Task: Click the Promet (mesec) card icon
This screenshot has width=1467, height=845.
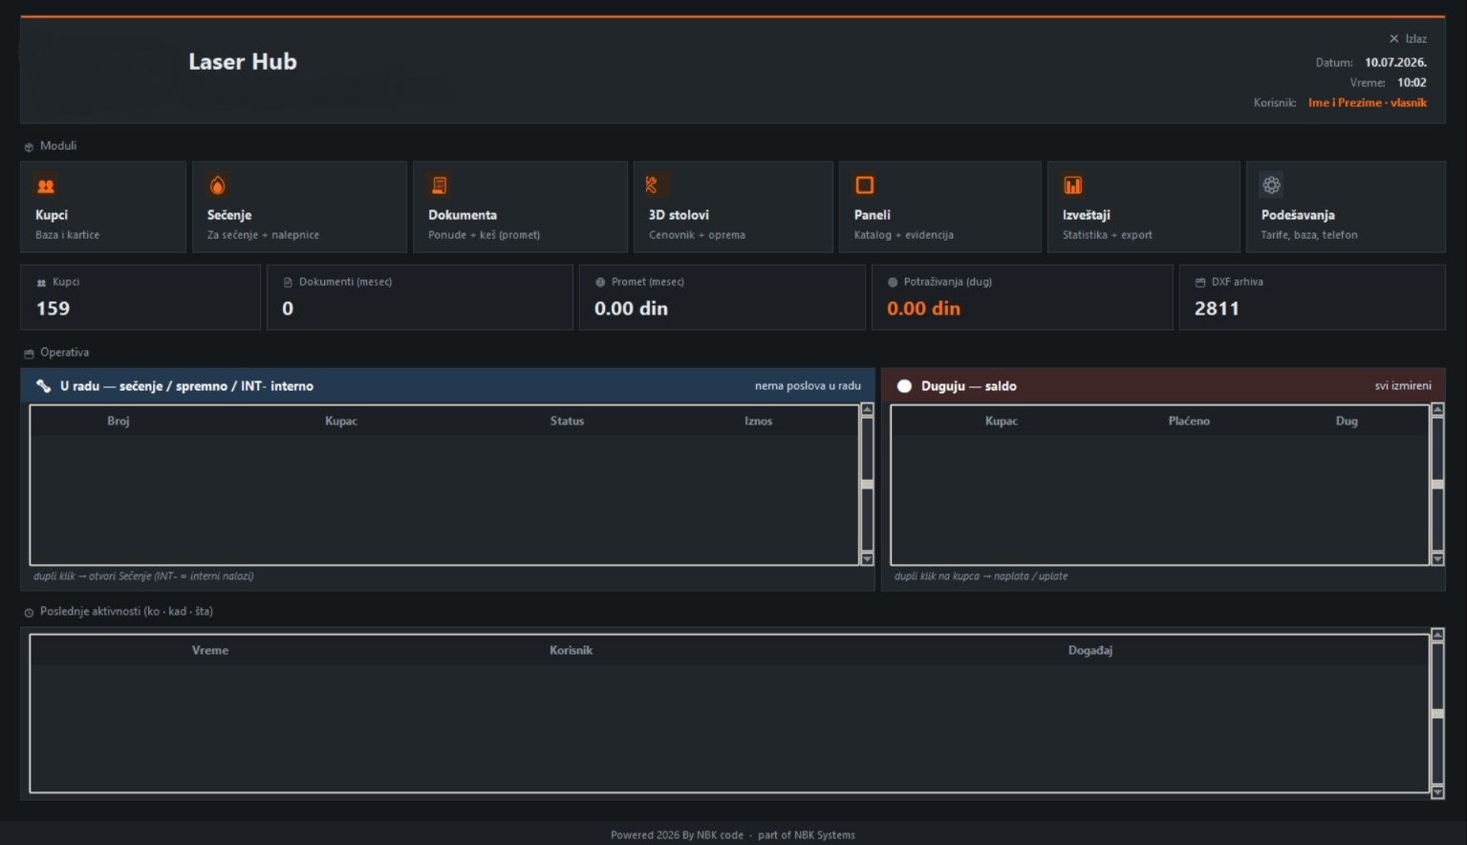Action: click(x=600, y=282)
